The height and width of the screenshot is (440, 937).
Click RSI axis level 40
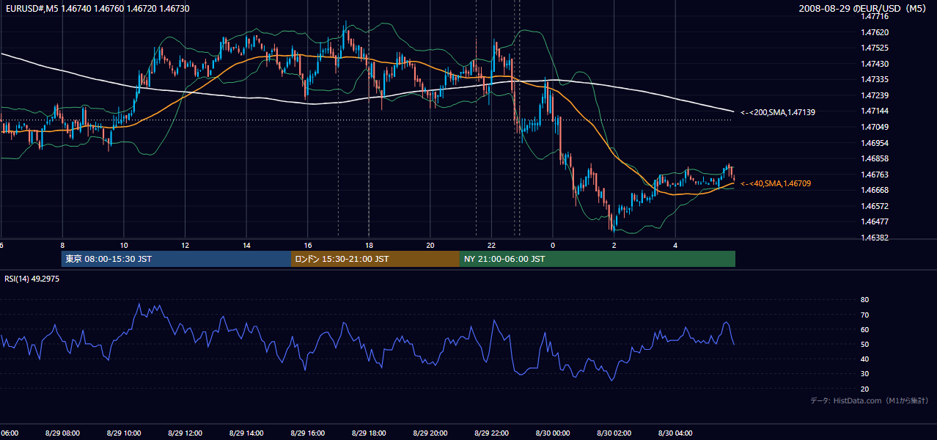tap(864, 359)
